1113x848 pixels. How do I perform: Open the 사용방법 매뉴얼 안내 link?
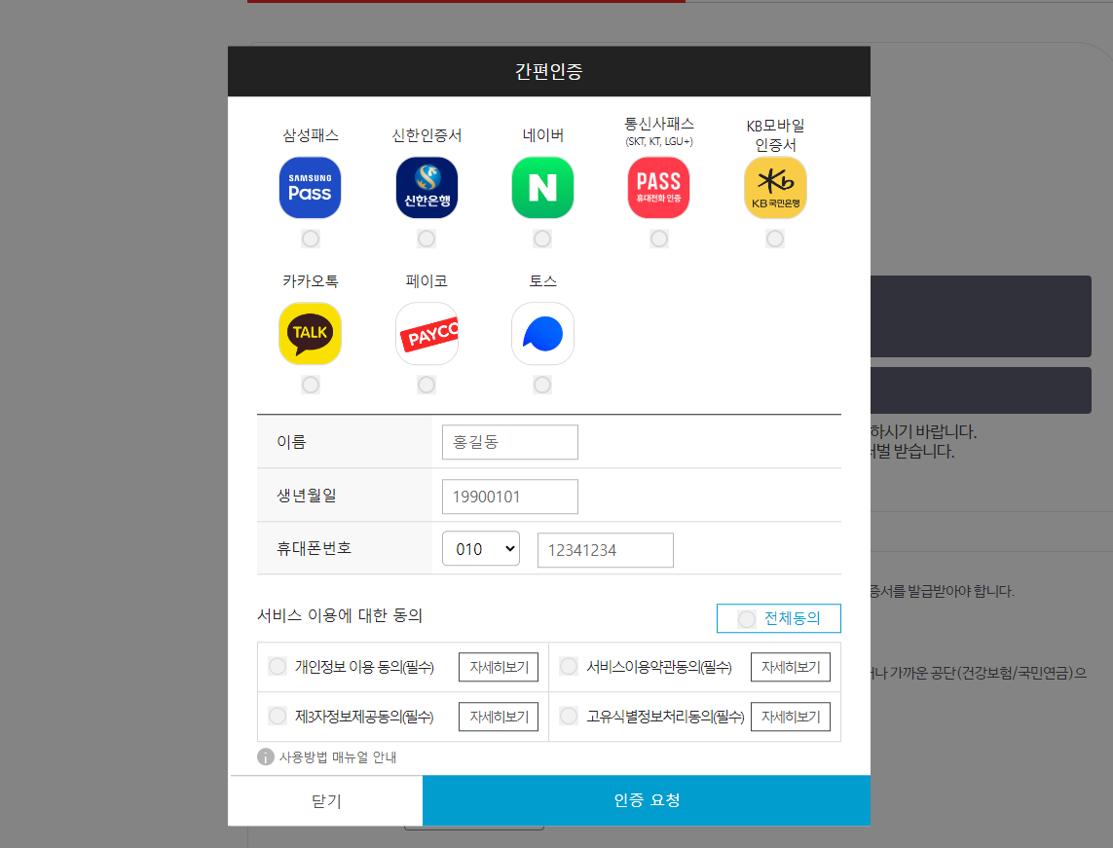pyautogui.click(x=338, y=757)
